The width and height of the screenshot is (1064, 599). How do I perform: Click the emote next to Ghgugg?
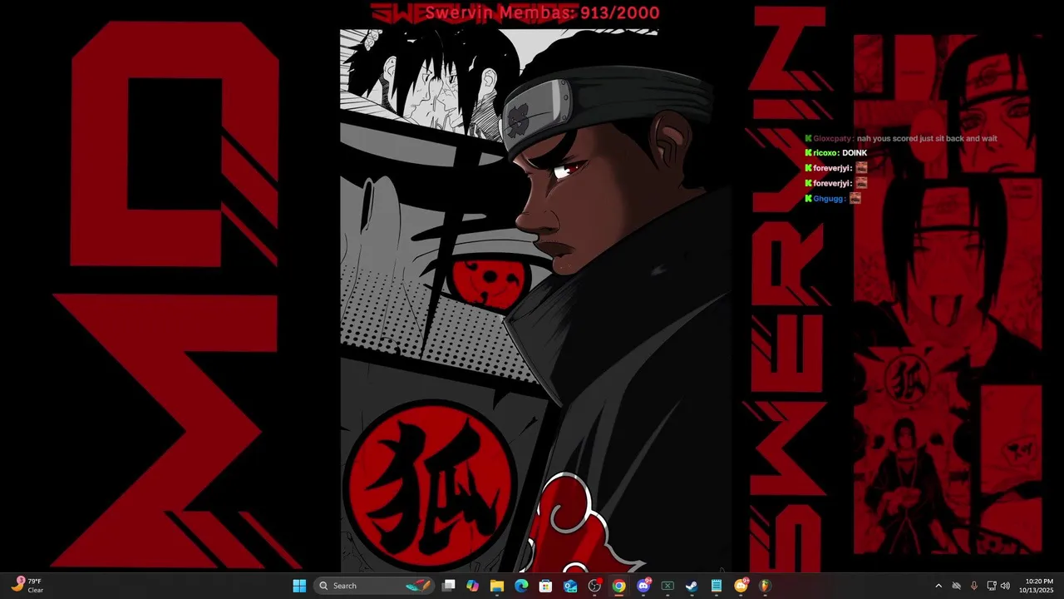click(855, 198)
